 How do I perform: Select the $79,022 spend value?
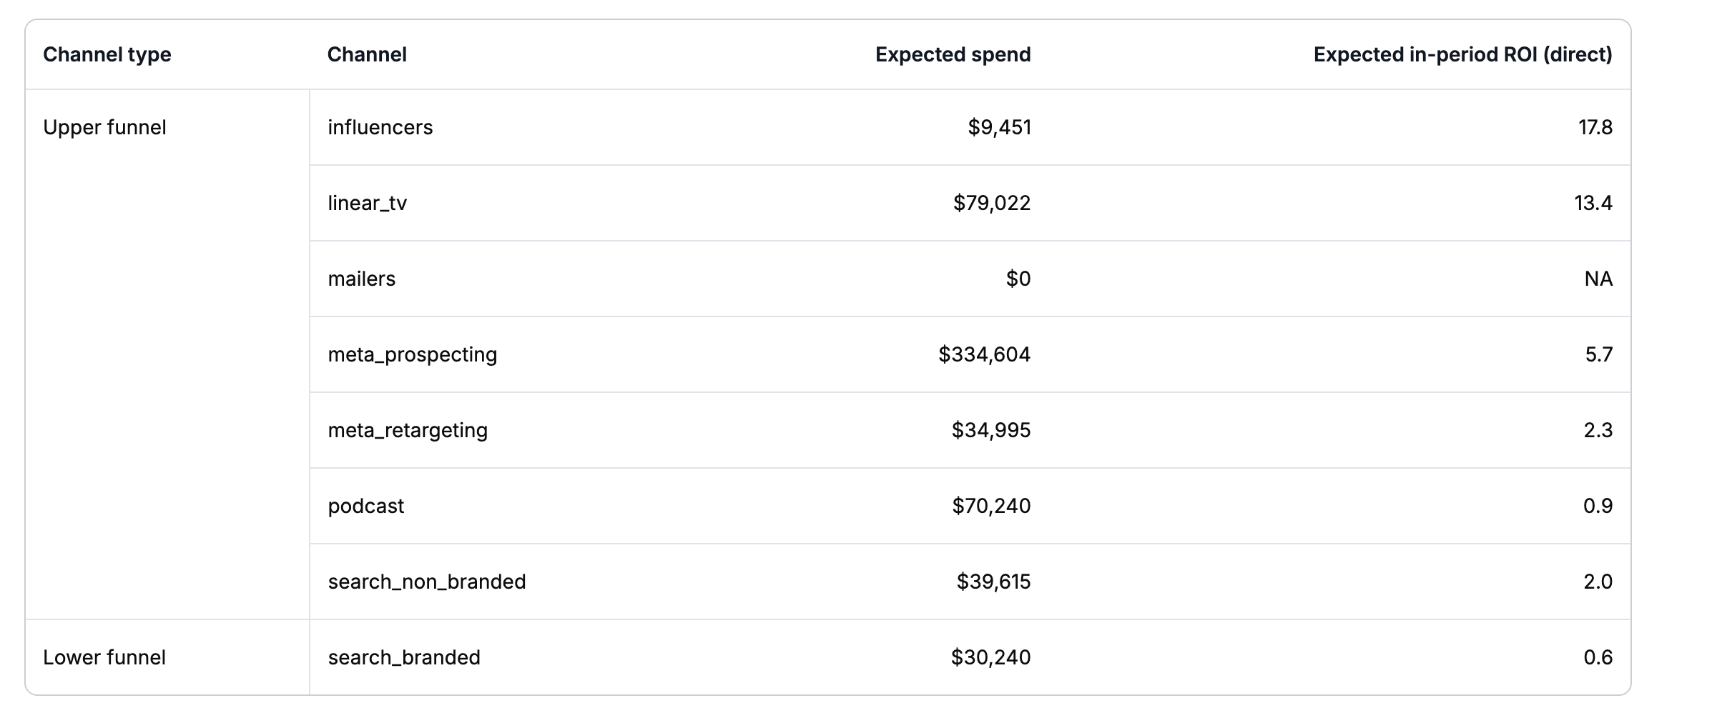991,204
